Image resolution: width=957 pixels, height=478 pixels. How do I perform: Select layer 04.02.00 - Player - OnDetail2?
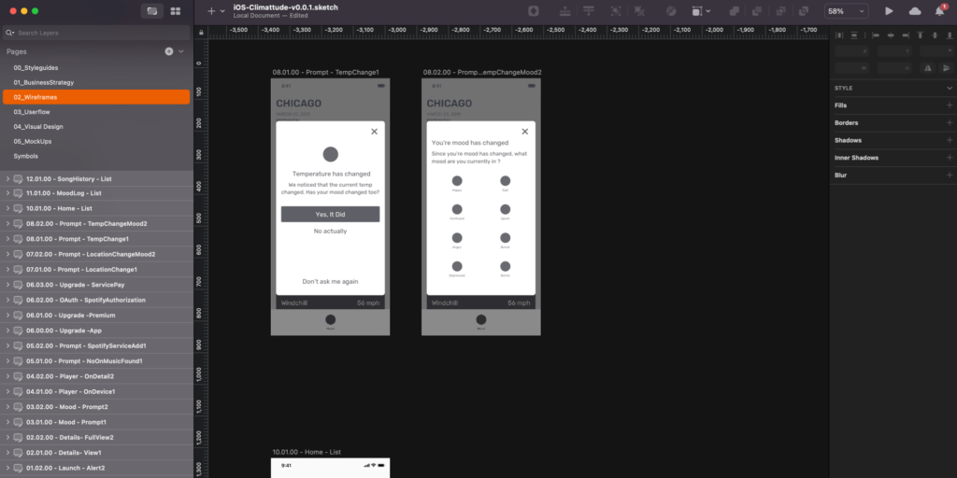96,376
